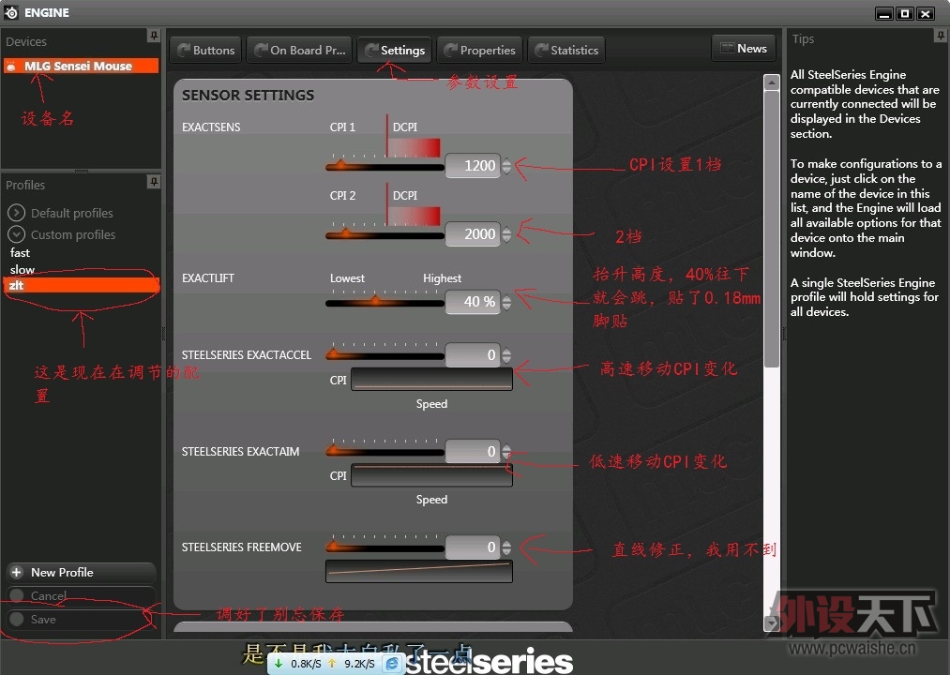Click the settings vertical scrollbar thumb
The image size is (950, 675).
771,229
